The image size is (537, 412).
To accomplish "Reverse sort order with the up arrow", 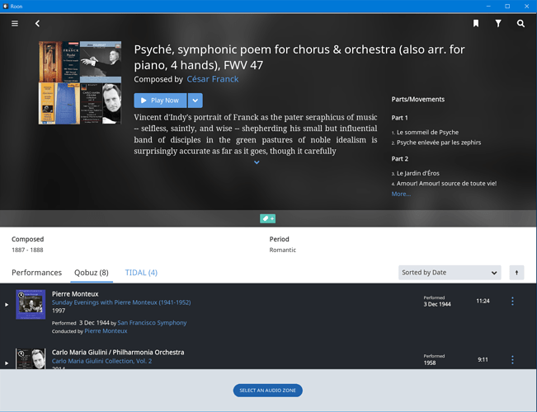I will coord(516,273).
